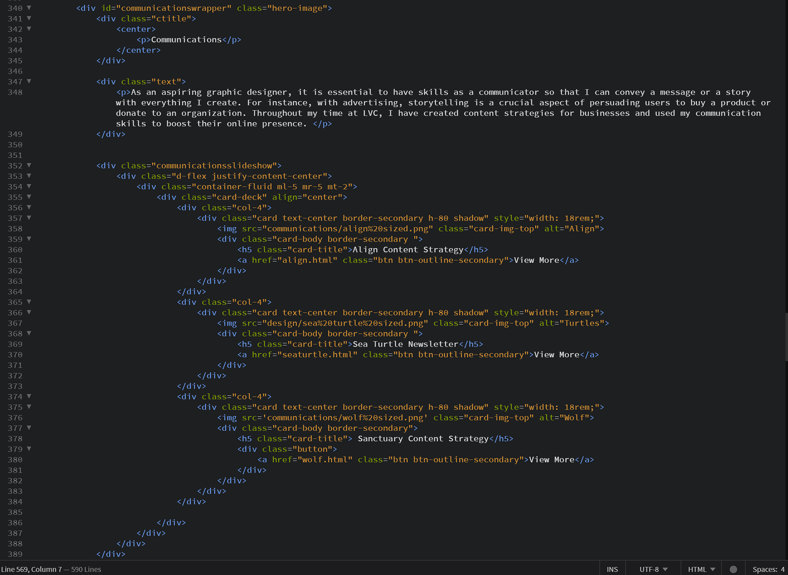Collapse the container-fluid div on line 354
Viewport: 788px width, 575px height.
coord(29,186)
